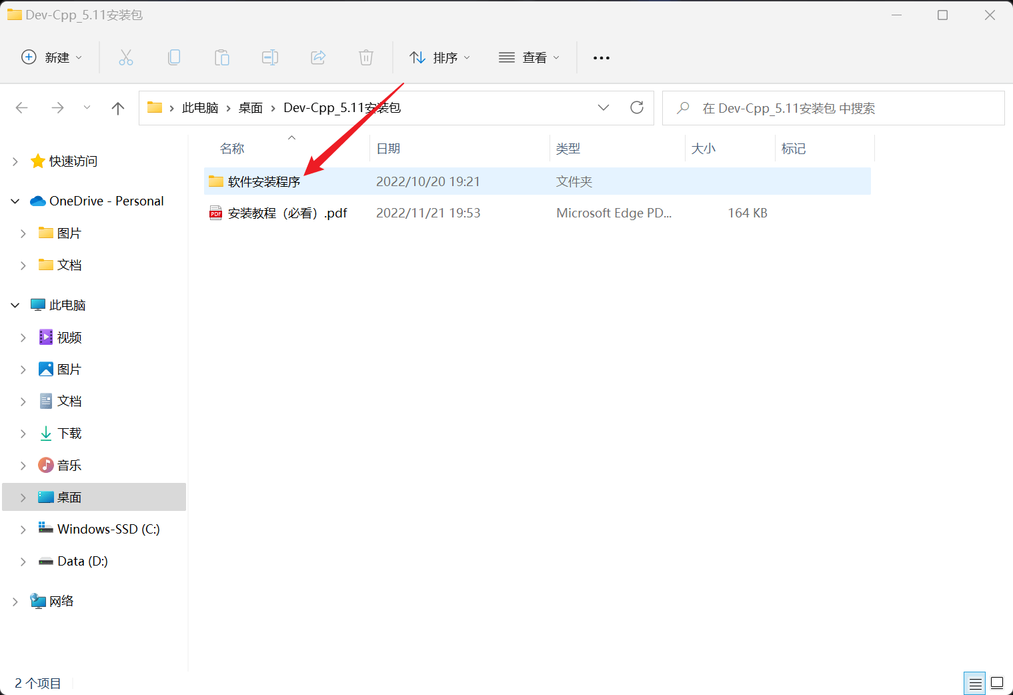
Task: Select 图片 under OneDrive in sidebar
Action: tap(69, 233)
